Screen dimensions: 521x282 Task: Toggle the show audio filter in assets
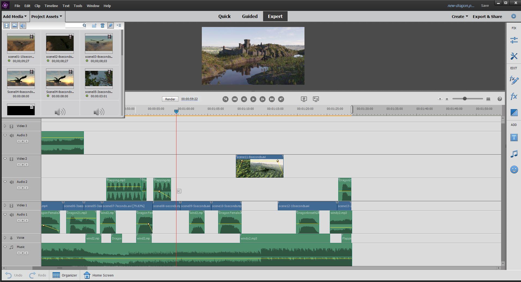[23, 26]
